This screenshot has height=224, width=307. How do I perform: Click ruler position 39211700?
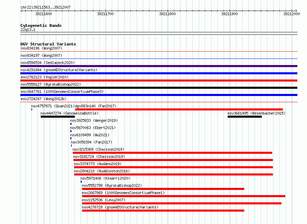pyautogui.click(x=105, y=14)
